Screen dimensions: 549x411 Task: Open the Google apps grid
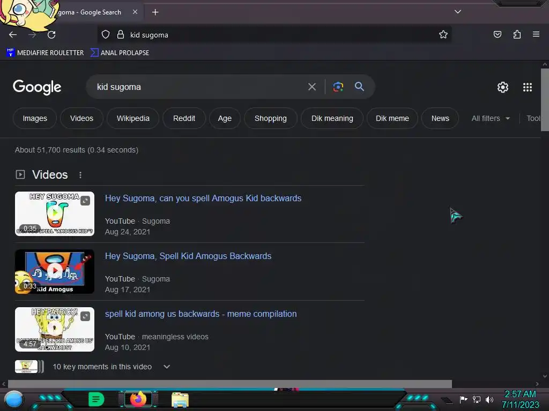[528, 87]
